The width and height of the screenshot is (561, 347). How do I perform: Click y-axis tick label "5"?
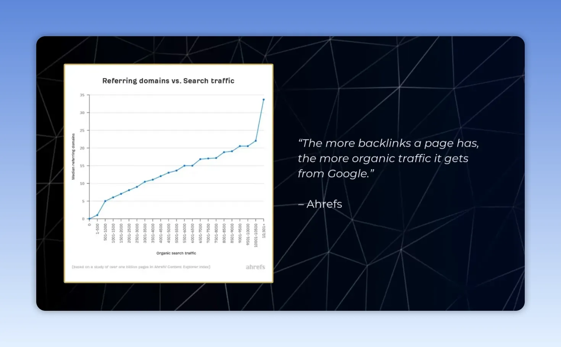tap(83, 201)
